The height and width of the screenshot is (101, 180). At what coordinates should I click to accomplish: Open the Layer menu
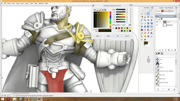(x=22, y=3)
